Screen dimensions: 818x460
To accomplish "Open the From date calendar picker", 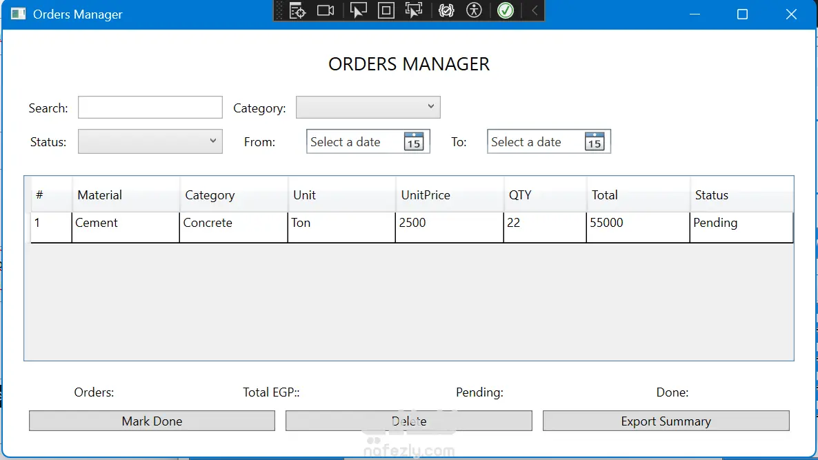I will point(414,141).
